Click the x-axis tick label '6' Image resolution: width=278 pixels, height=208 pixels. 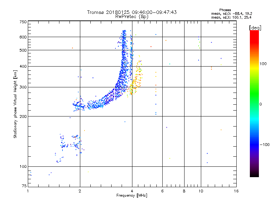[x=162, y=191]
